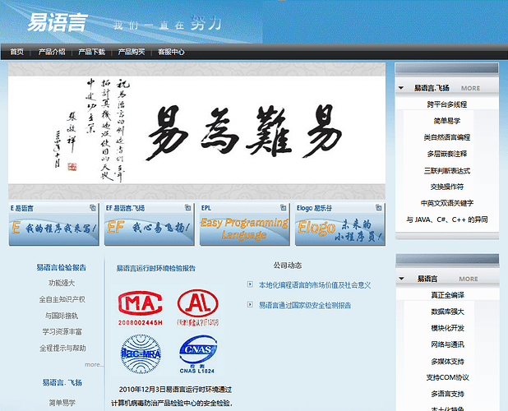The height and width of the screenshot is (411, 508).
Task: Click 与国际接轨 in left list
Action: (x=62, y=316)
